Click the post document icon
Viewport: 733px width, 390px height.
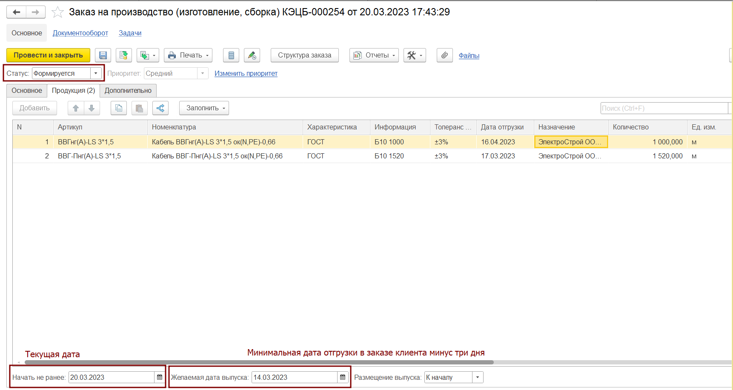123,55
